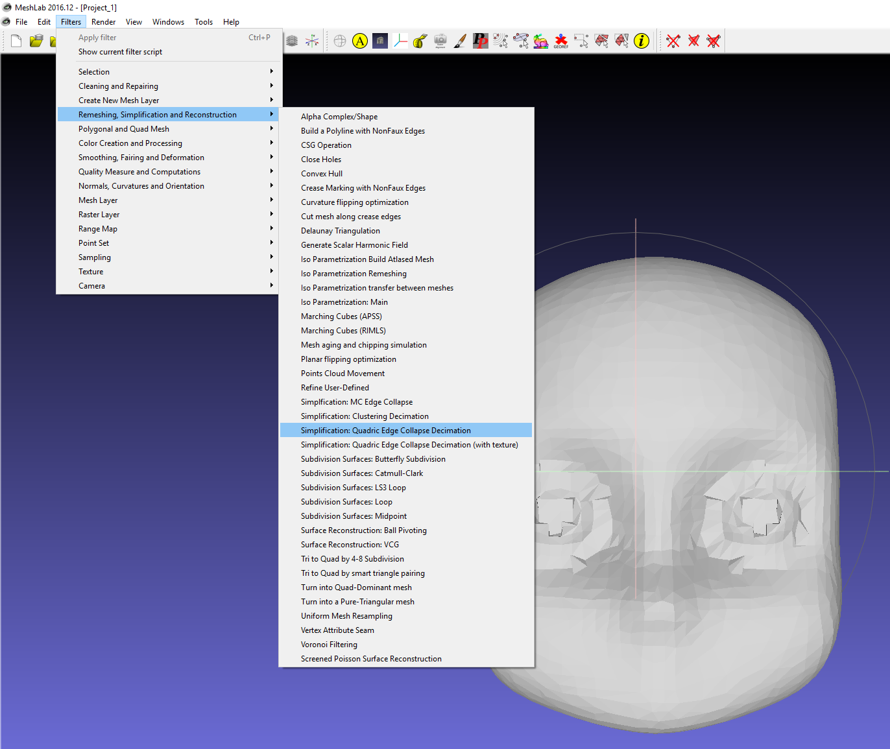Click the delete selected vertices icon

(673, 42)
